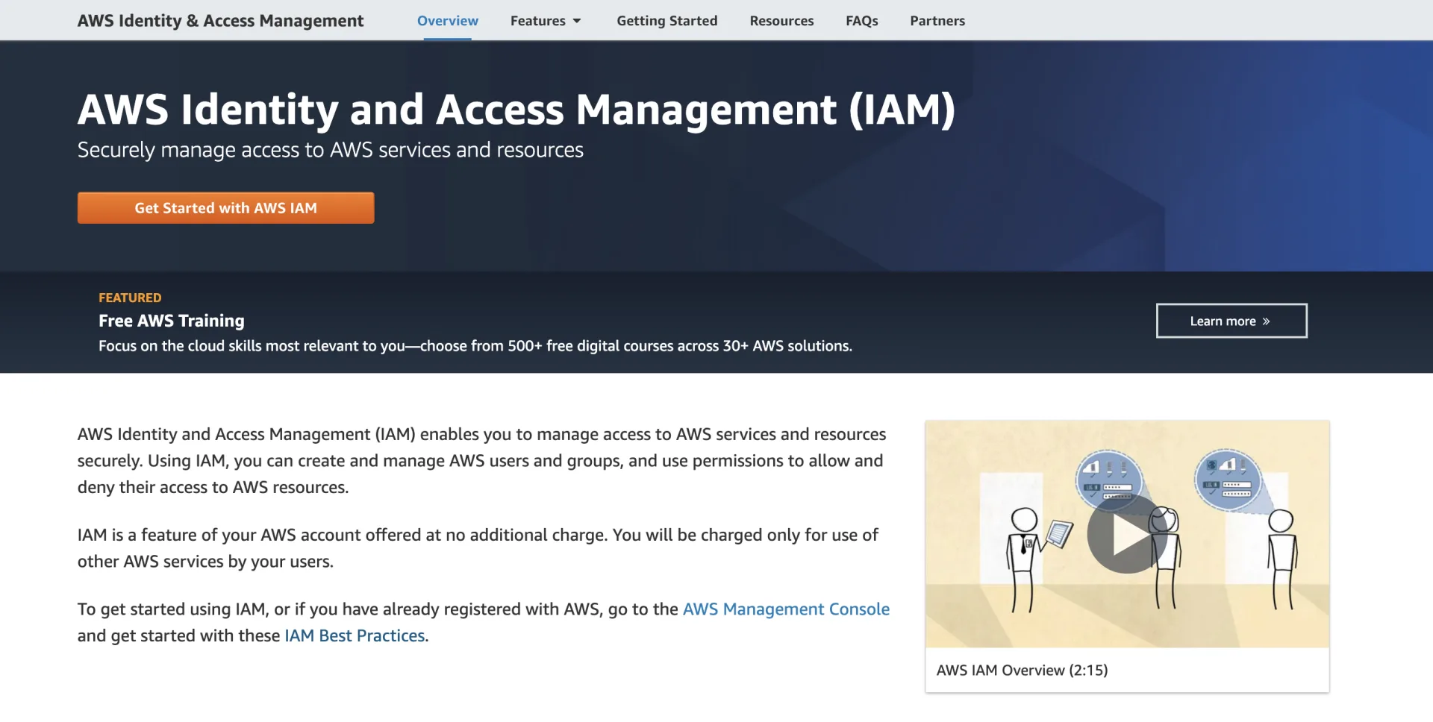Click the main AWS Identity and Access Management (IAM) heading
Image resolution: width=1433 pixels, height=722 pixels.
[516, 110]
